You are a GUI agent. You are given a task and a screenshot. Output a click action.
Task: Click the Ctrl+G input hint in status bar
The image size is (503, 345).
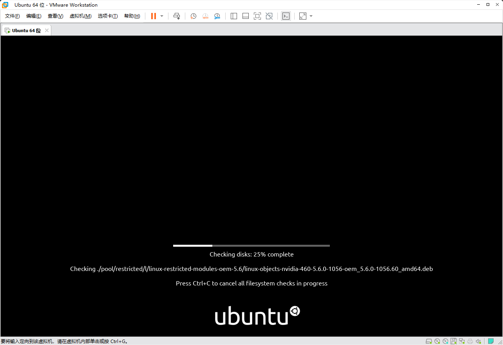click(x=64, y=341)
